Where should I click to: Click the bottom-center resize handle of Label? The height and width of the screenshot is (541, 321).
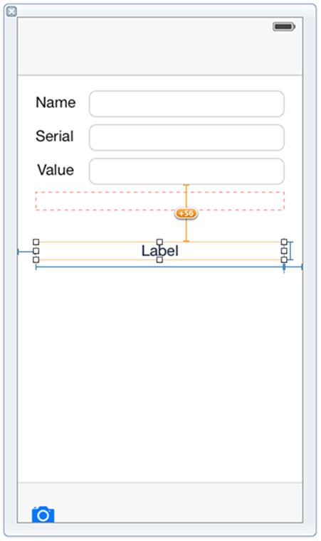(159, 259)
